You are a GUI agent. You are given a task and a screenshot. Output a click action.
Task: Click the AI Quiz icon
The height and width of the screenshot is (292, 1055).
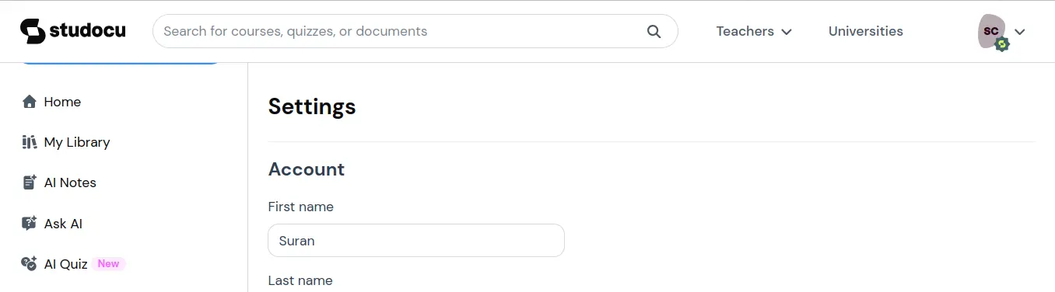[x=30, y=264]
